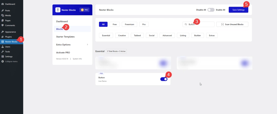Click the 'Enable All' label
Screen dimensions: 277x114
(x=220, y=10)
